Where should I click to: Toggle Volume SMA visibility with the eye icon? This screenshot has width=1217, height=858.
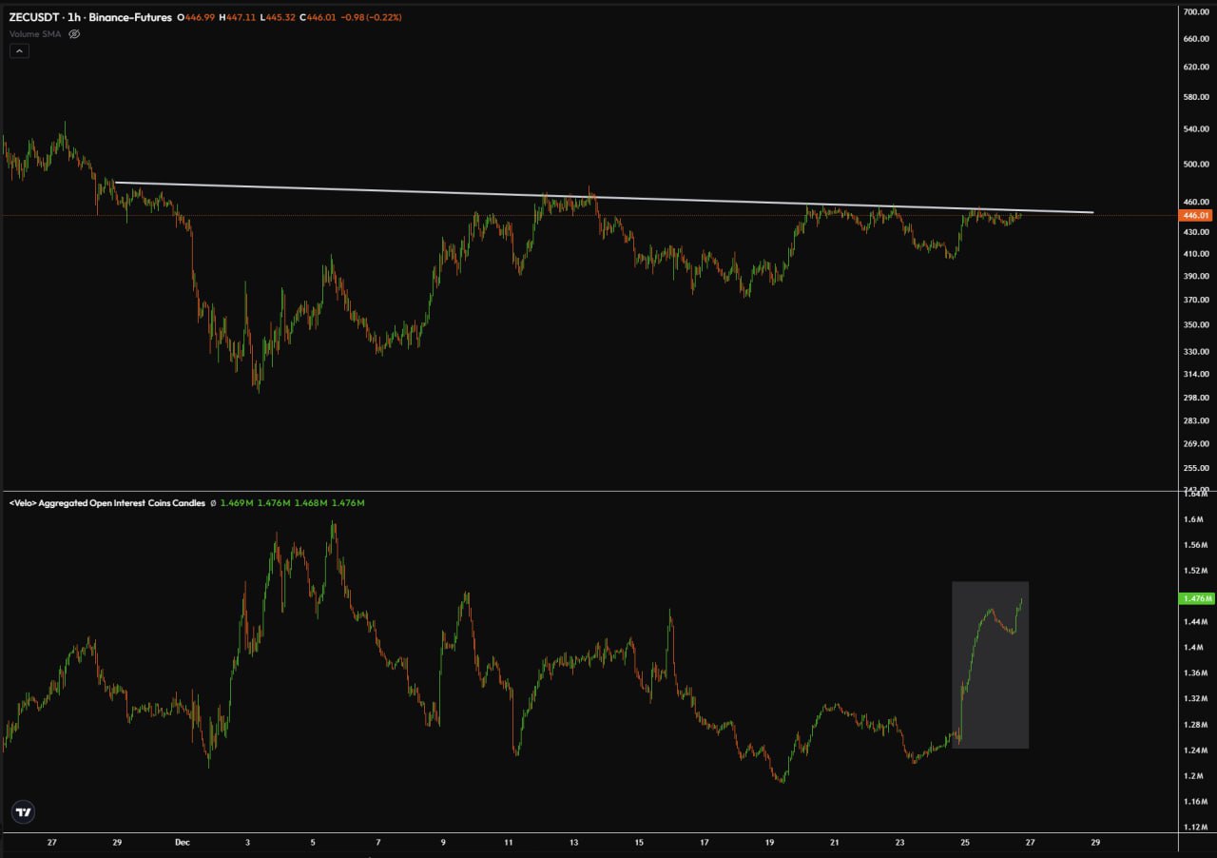73,33
